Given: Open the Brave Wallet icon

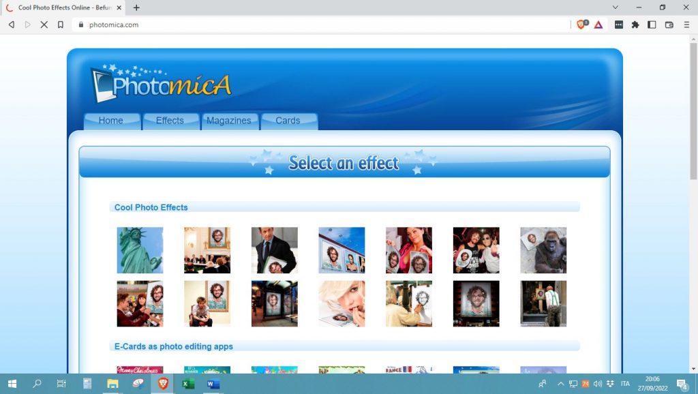Looking at the screenshot, I should pos(669,24).
